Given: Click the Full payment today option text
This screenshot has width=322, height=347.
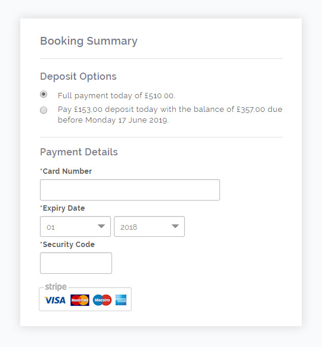Looking at the screenshot, I should coord(116,96).
